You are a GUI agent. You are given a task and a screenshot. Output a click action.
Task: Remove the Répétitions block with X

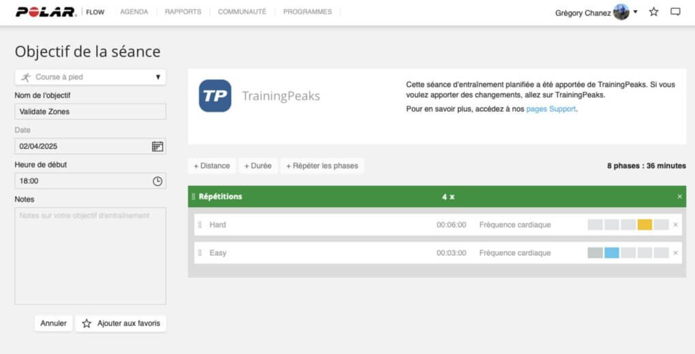(679, 196)
